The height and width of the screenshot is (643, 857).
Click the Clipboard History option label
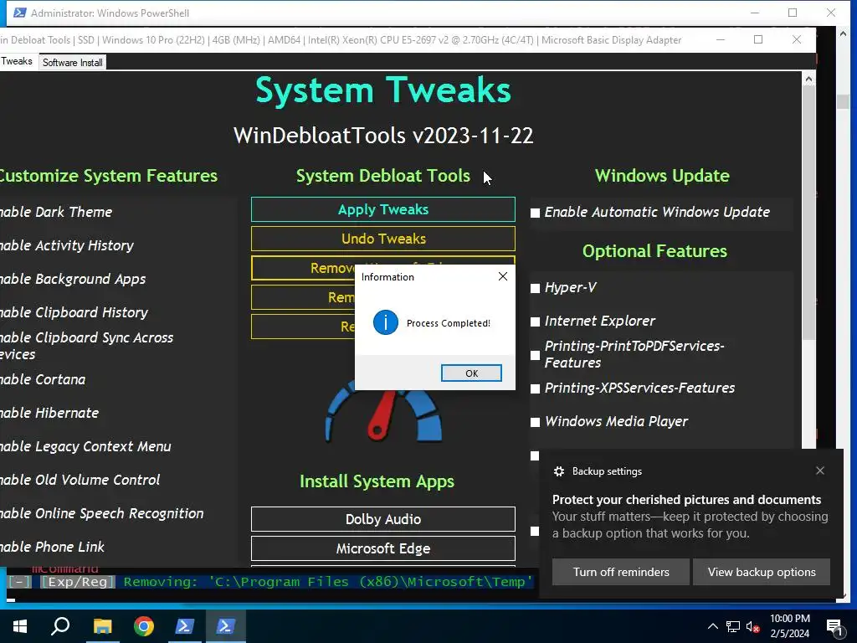pyautogui.click(x=74, y=312)
